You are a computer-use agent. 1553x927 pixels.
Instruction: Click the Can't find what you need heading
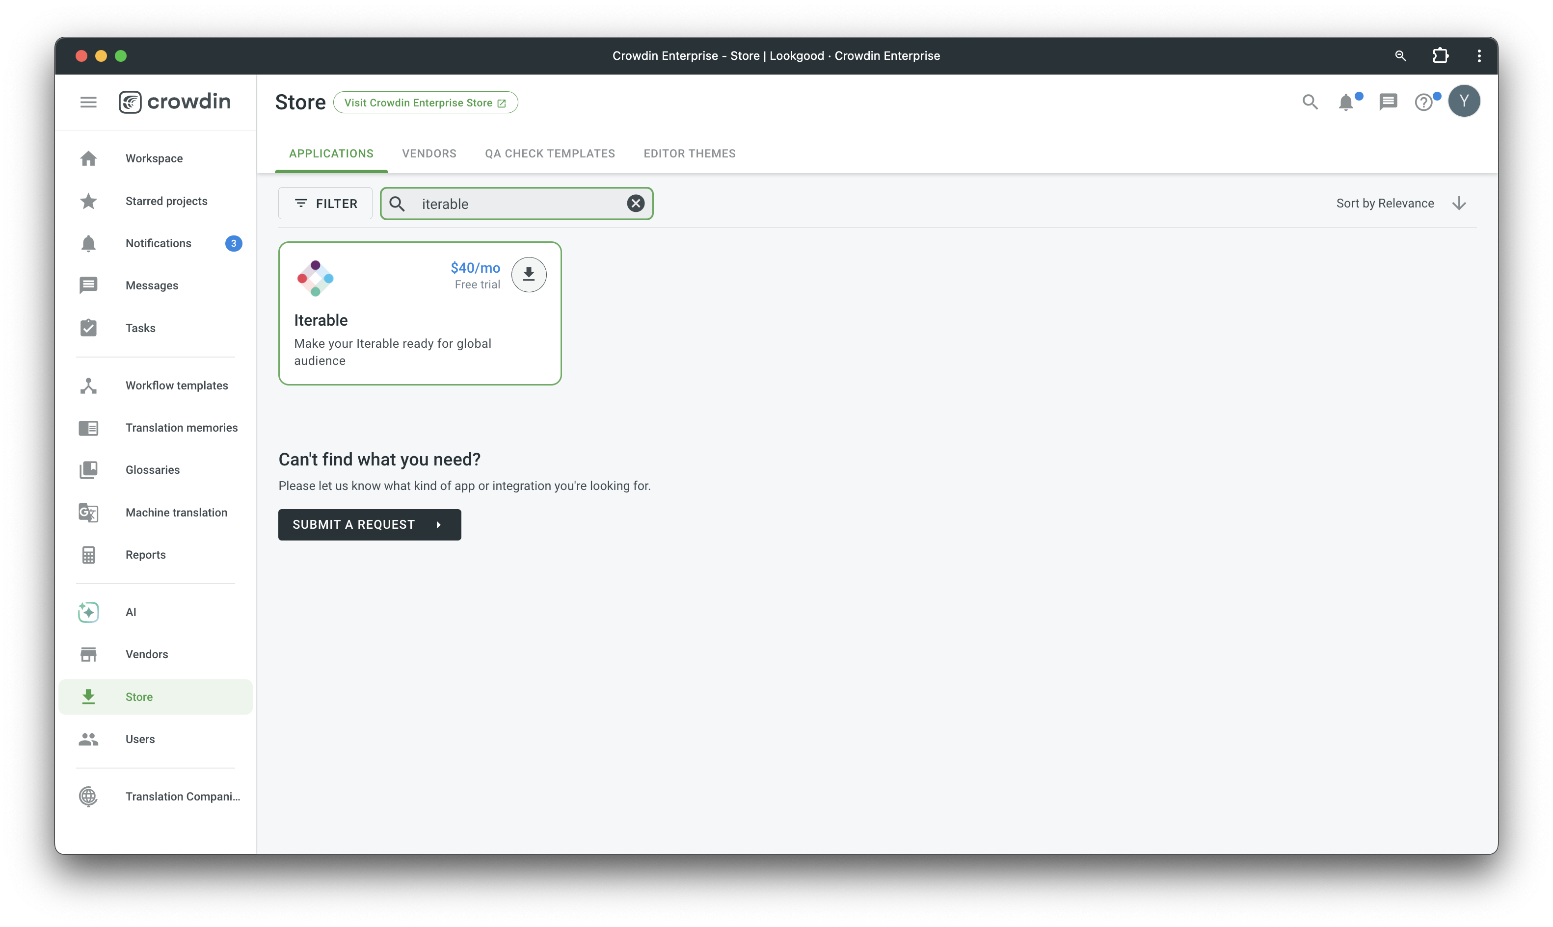(x=379, y=460)
